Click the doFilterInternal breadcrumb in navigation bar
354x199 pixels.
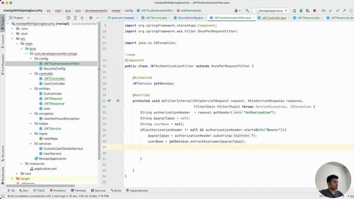click(x=189, y=11)
